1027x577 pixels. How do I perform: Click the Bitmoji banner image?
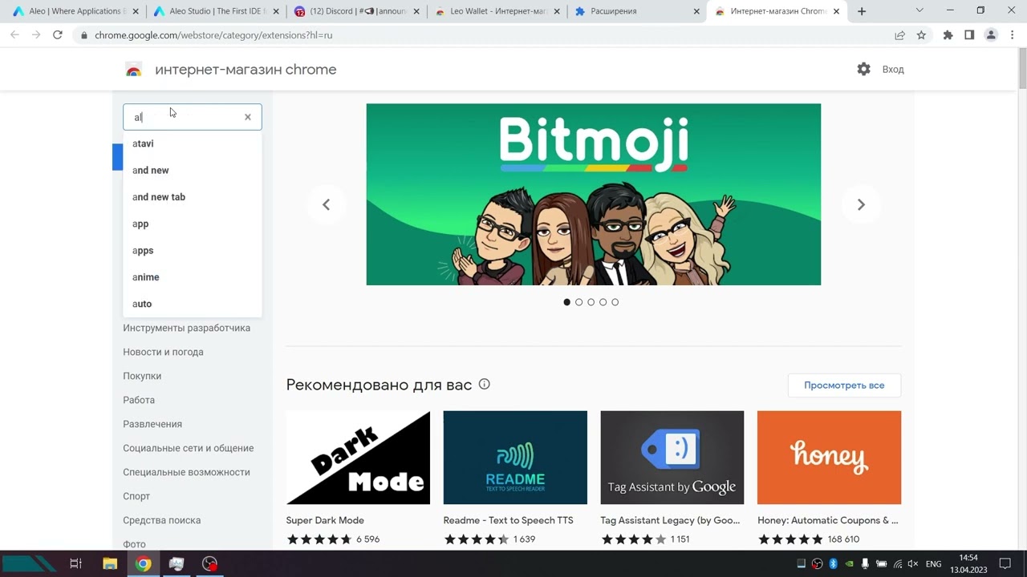coord(594,195)
